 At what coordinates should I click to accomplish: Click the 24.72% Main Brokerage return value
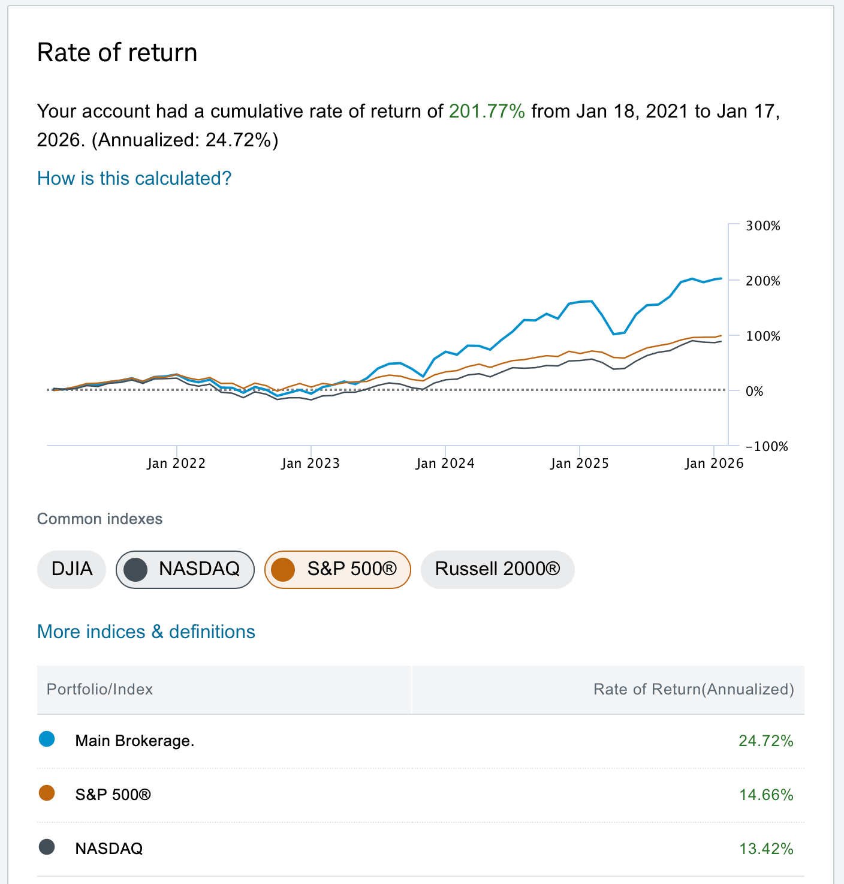point(766,741)
